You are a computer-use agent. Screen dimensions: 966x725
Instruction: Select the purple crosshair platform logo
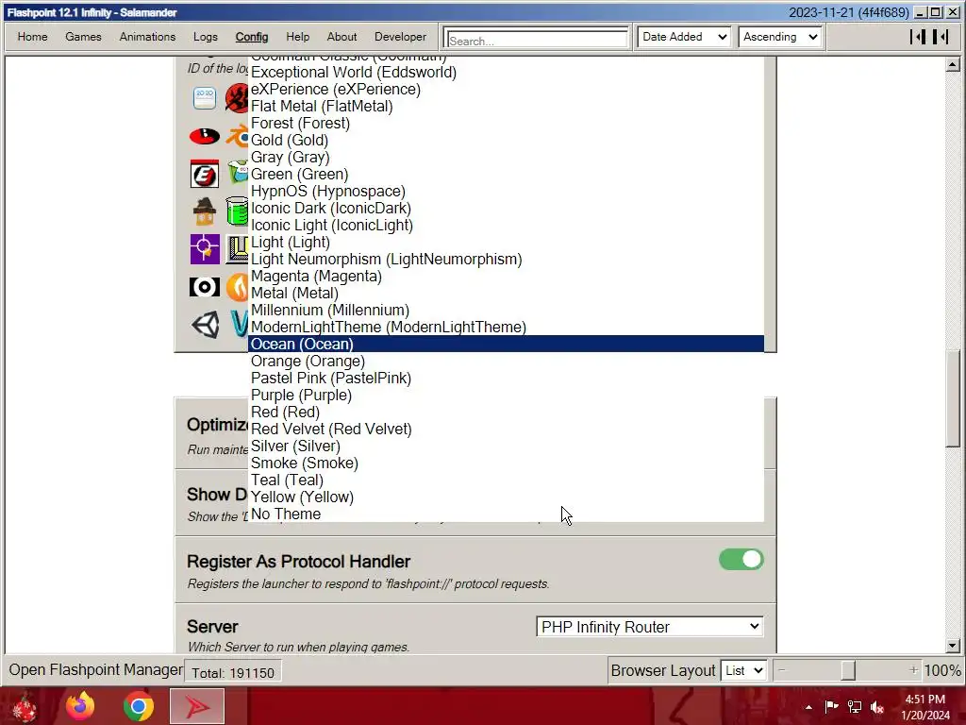pos(205,249)
